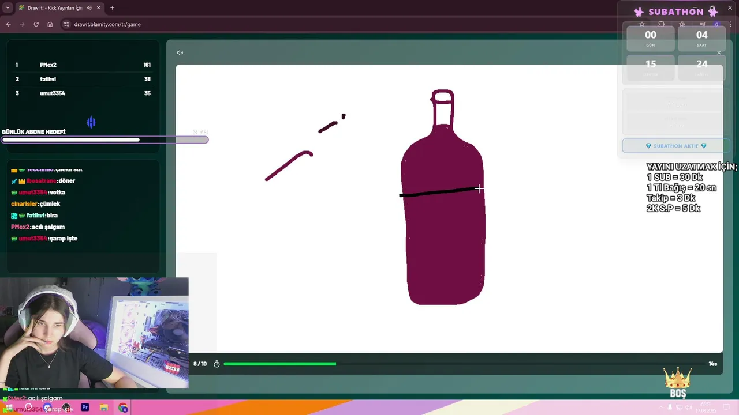Close the subathon overlay panel
Screen dimensions: 739x415
(x=719, y=53)
